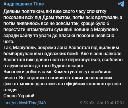Click the word Азовсталі after зона
This screenshot has width=128, height=108.
click(79, 48)
